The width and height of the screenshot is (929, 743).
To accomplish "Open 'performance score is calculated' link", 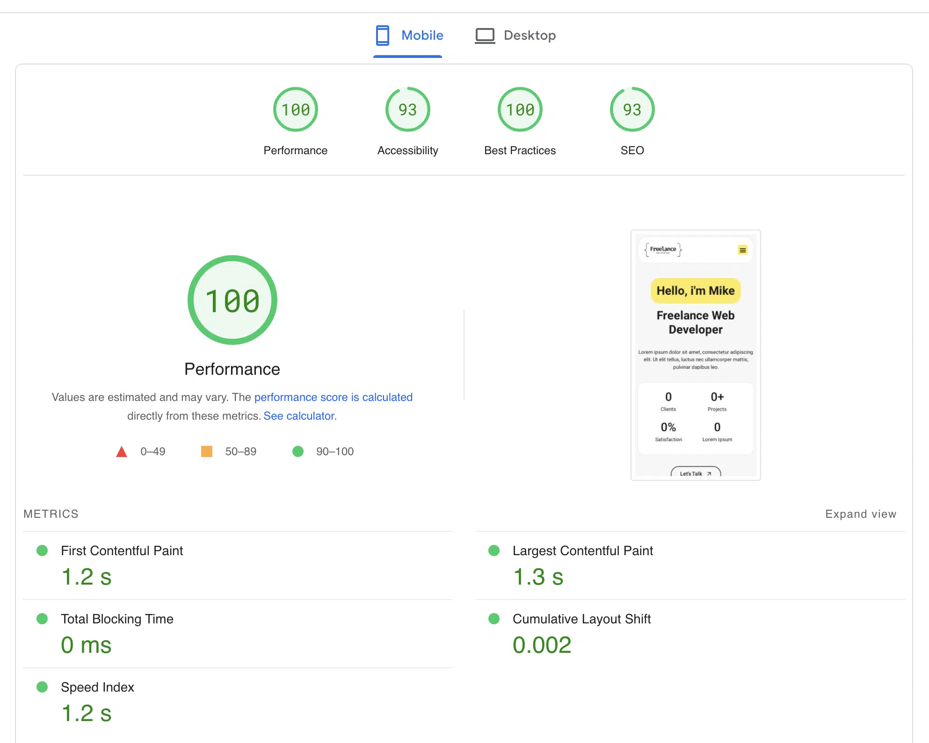I will [x=333, y=397].
